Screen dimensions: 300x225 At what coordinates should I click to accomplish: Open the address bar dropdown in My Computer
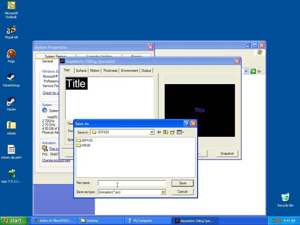[246, 71]
